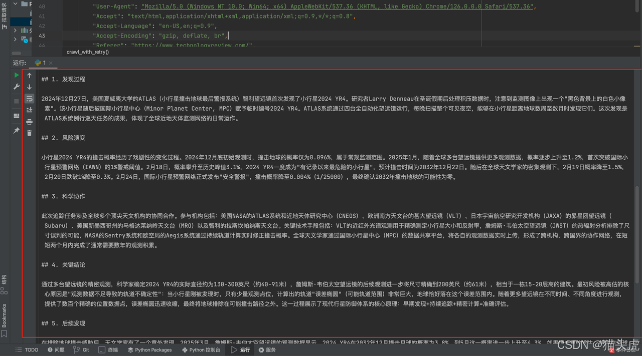Select the highlighted file in project tree
Viewport: 642px width, 356px height.
21,22
